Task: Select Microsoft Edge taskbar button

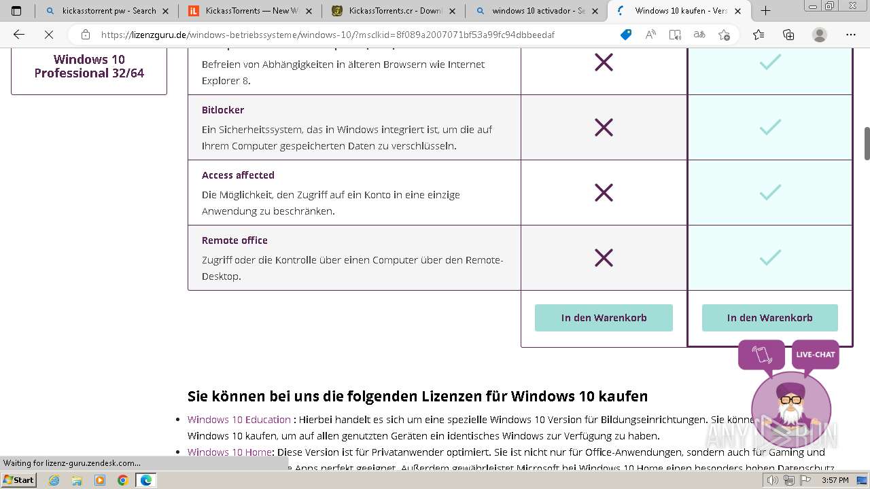Action: coord(146,480)
